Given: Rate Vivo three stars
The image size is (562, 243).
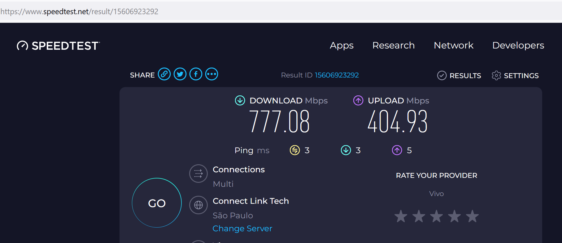Looking at the screenshot, I should coord(437,216).
